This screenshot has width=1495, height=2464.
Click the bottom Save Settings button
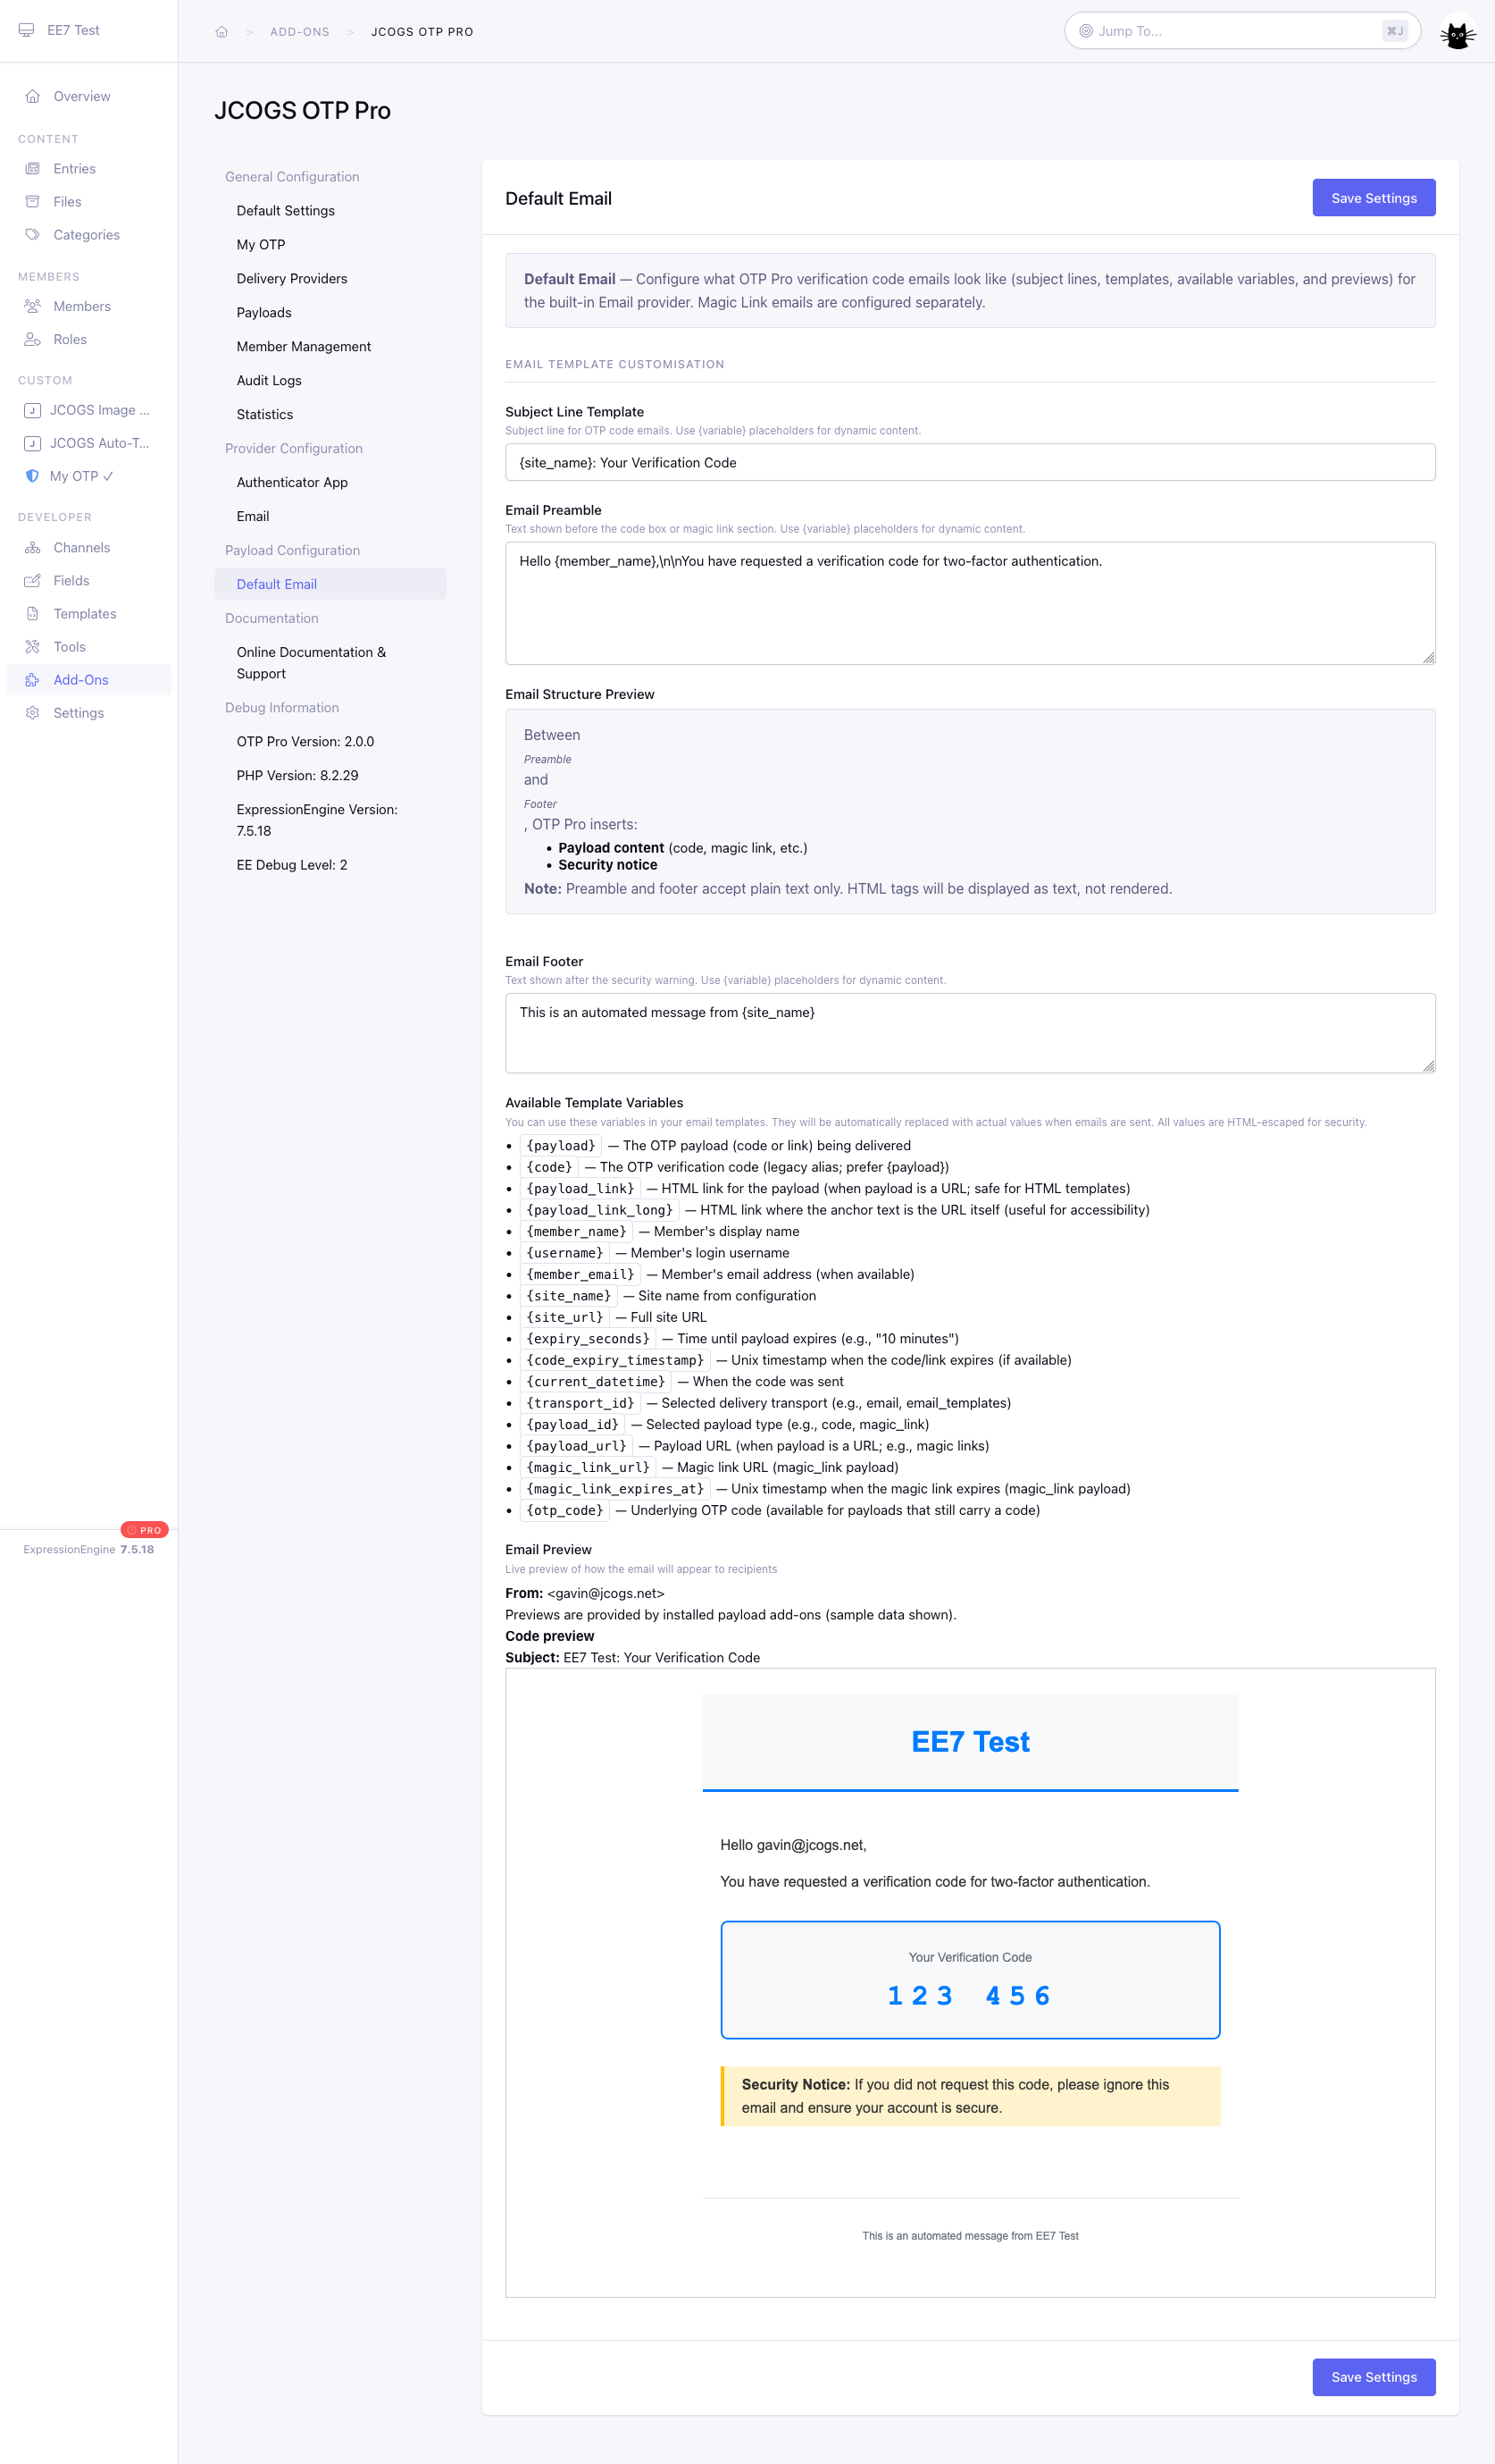tap(1373, 2377)
